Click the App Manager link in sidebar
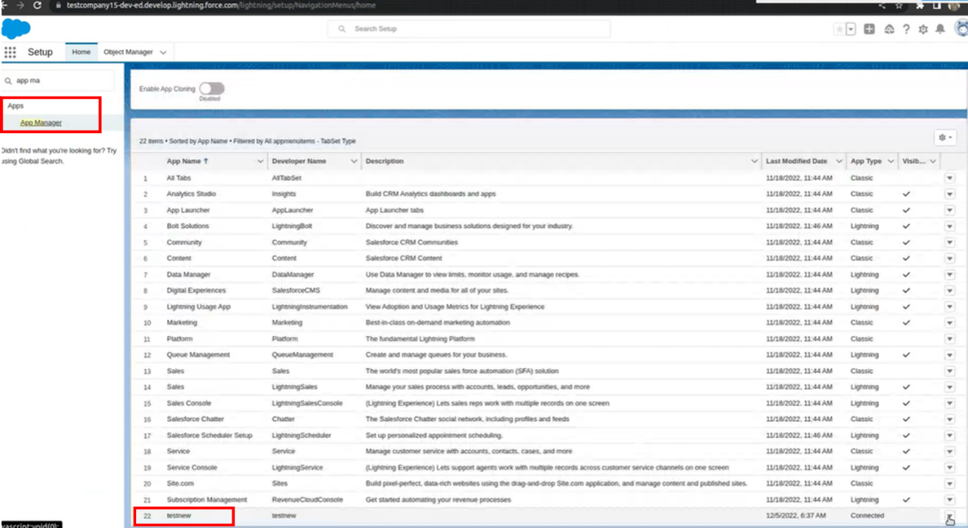Image resolution: width=968 pixels, height=528 pixels. pyautogui.click(x=41, y=123)
